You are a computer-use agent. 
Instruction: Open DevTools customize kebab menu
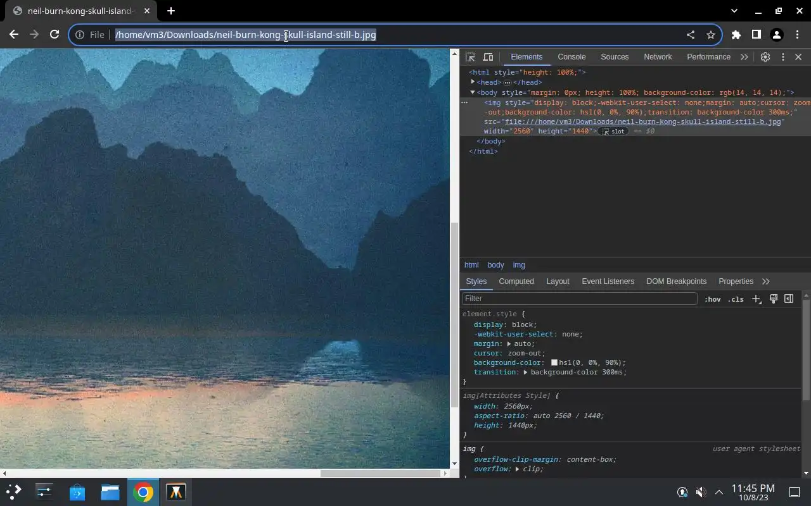(782, 57)
